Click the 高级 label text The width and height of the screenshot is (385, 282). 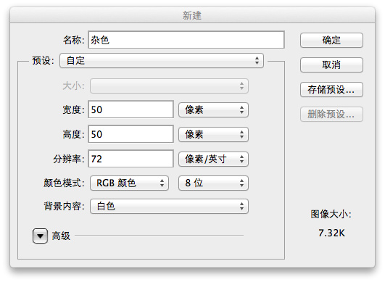click(61, 236)
